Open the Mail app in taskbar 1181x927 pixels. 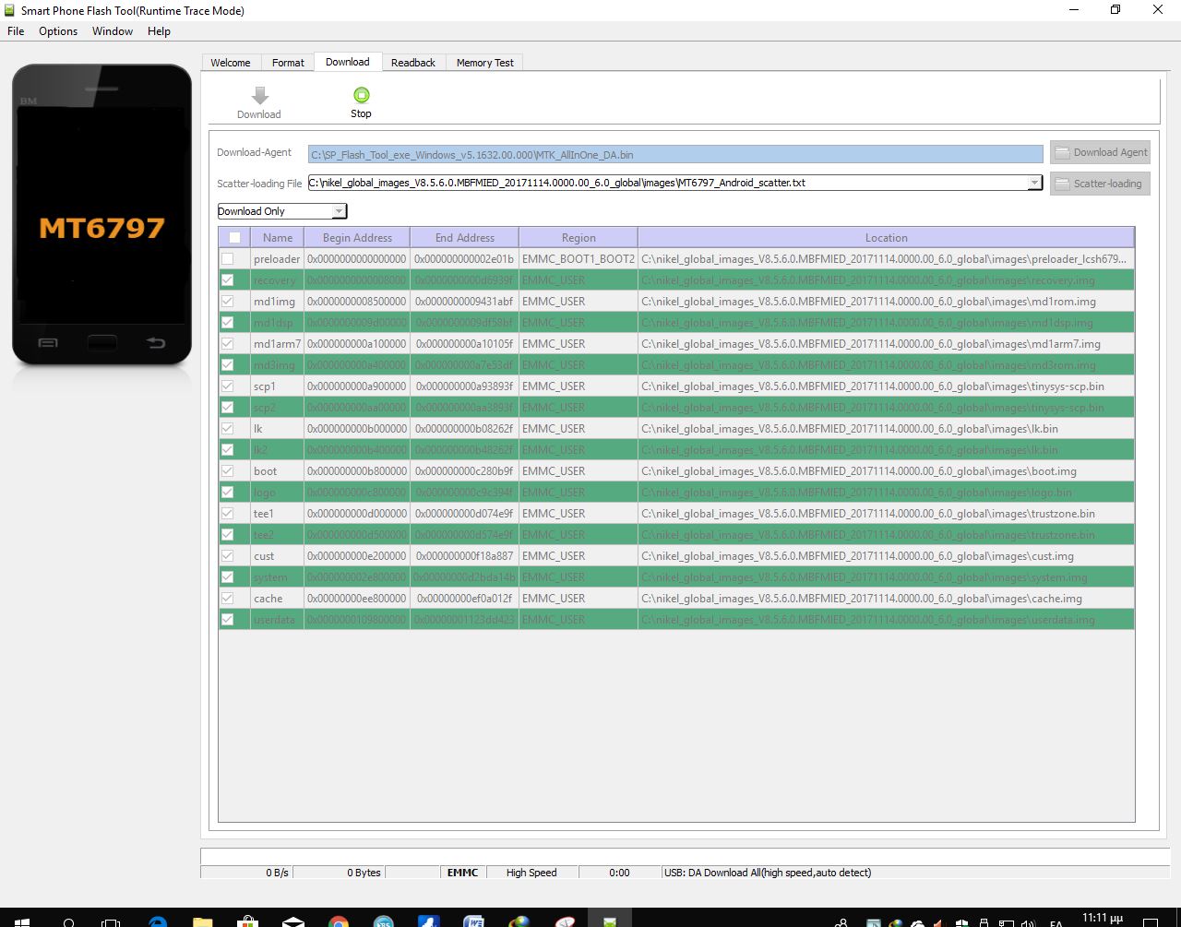pos(293,921)
